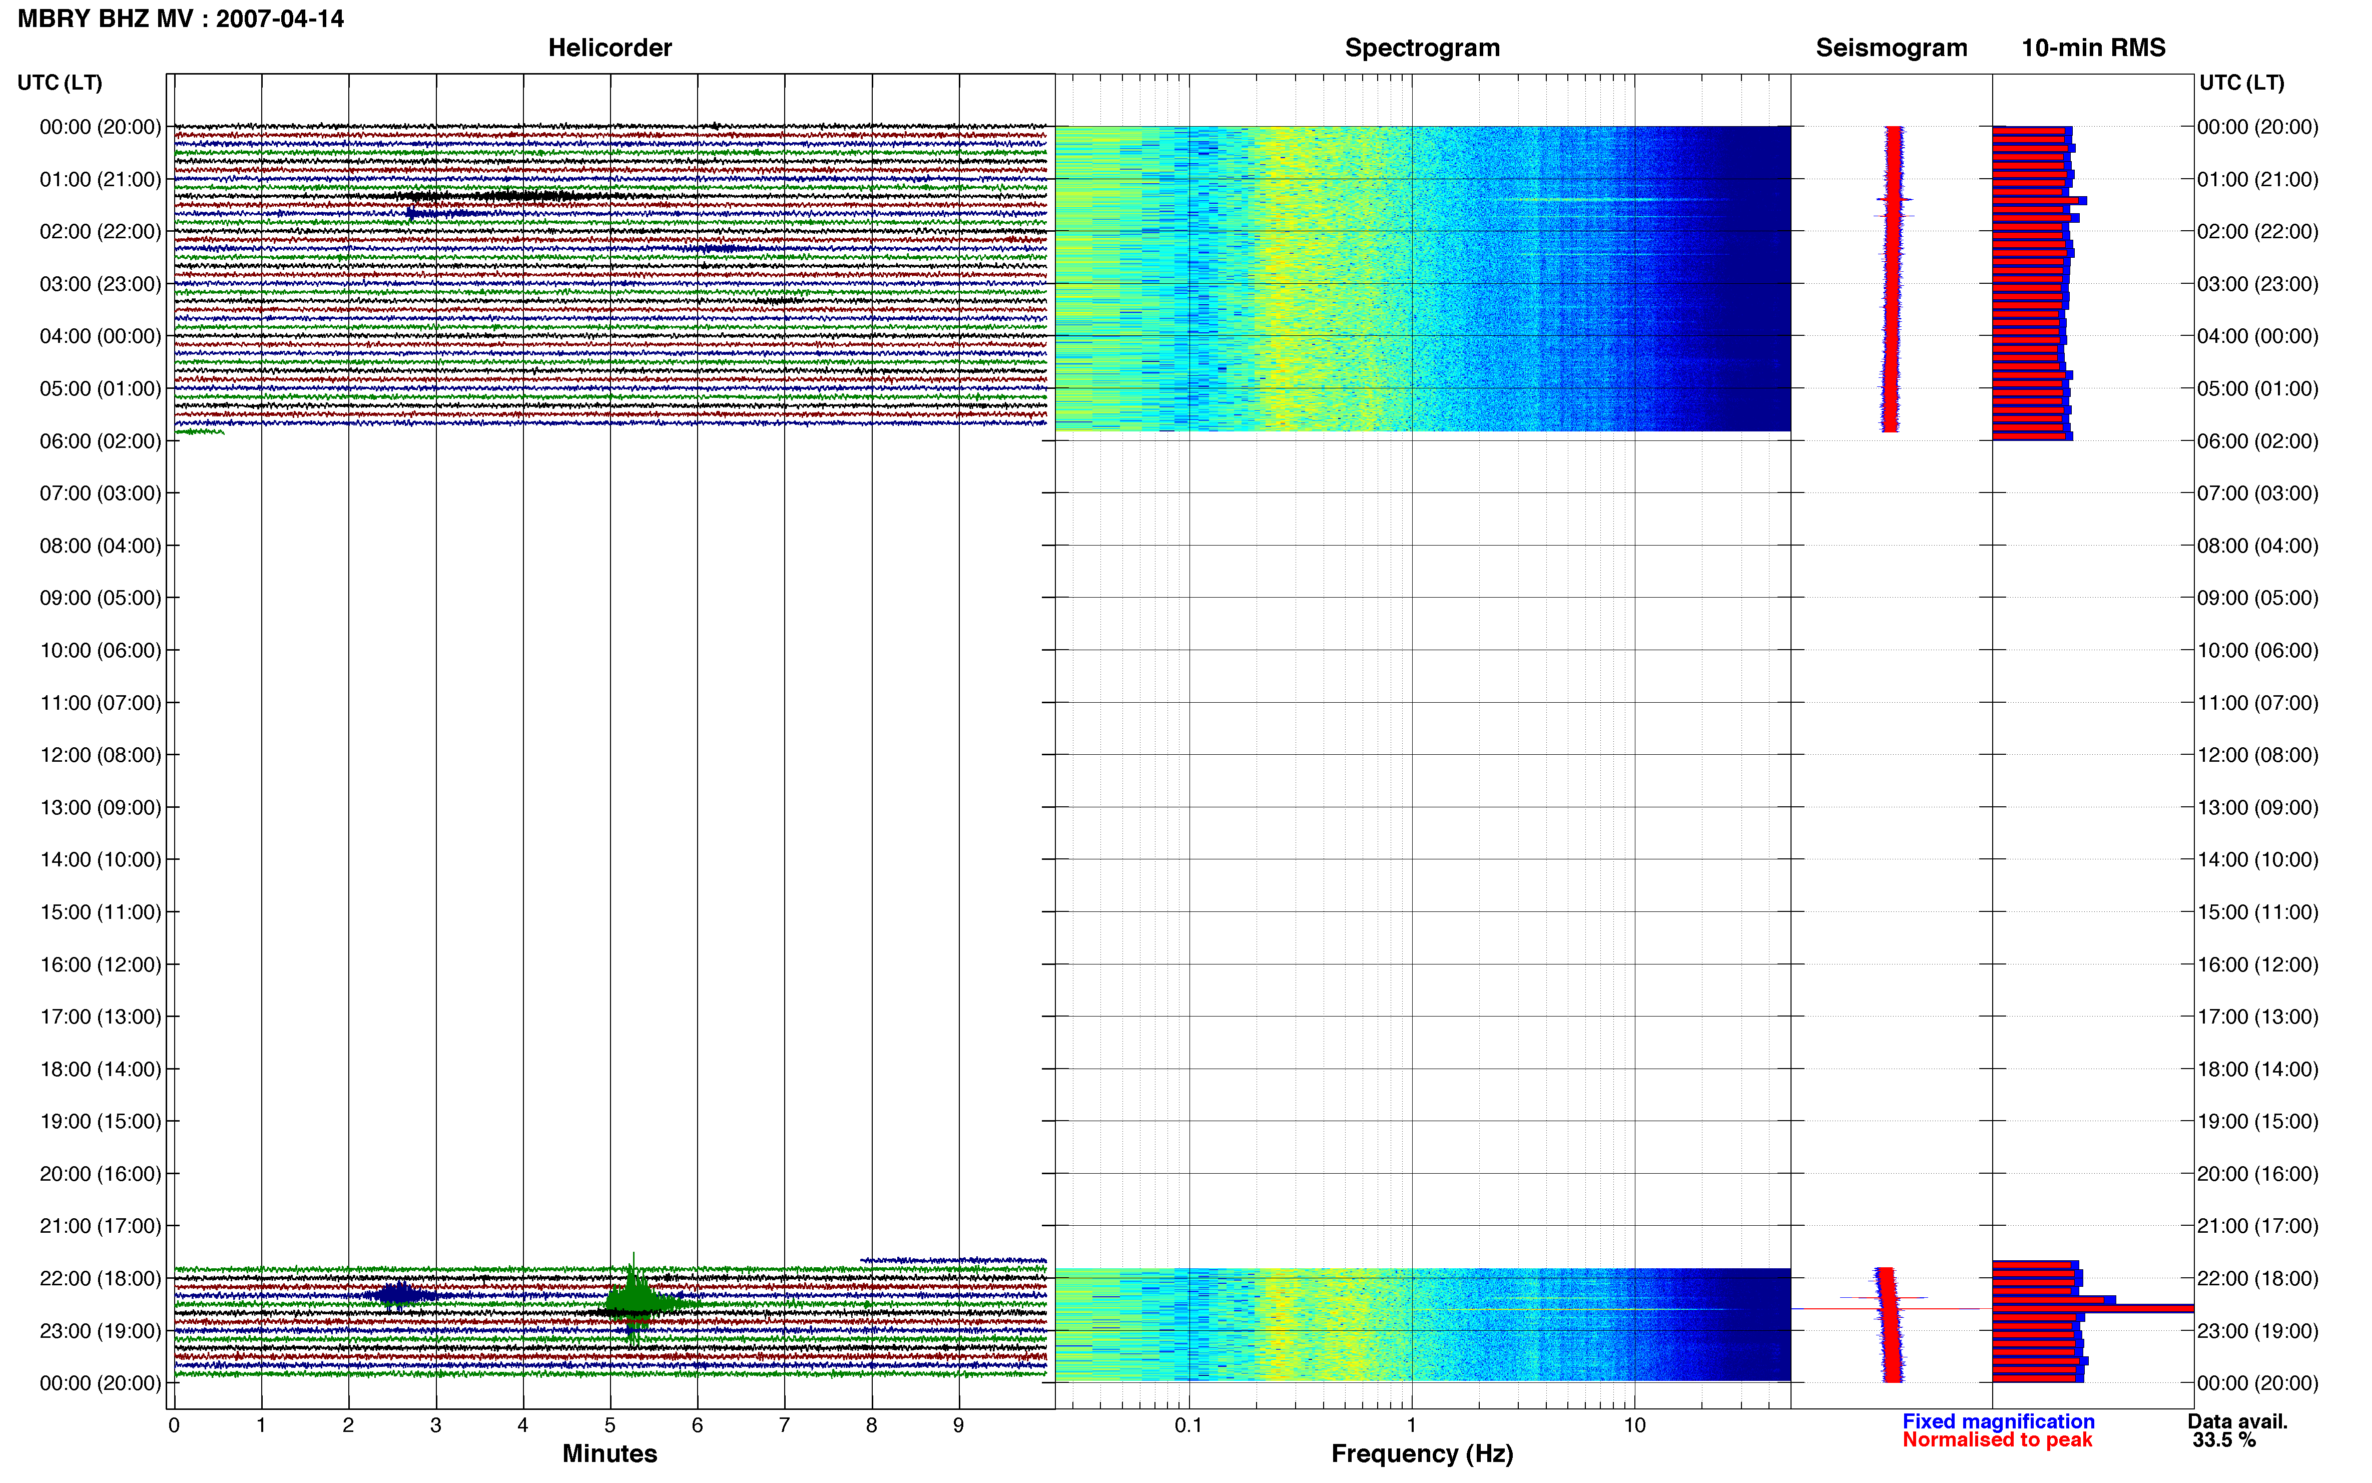Click left time label '21:00 (17:00)'
Screen dimensions: 2372x1483
point(100,1226)
